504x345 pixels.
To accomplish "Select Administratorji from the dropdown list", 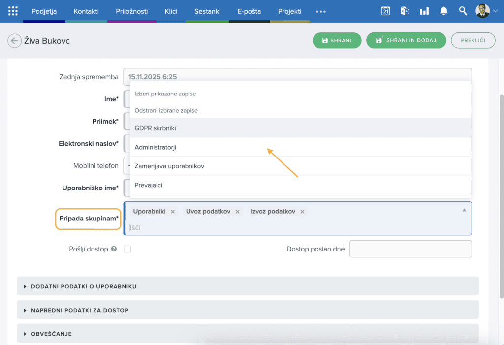I will 156,147.
